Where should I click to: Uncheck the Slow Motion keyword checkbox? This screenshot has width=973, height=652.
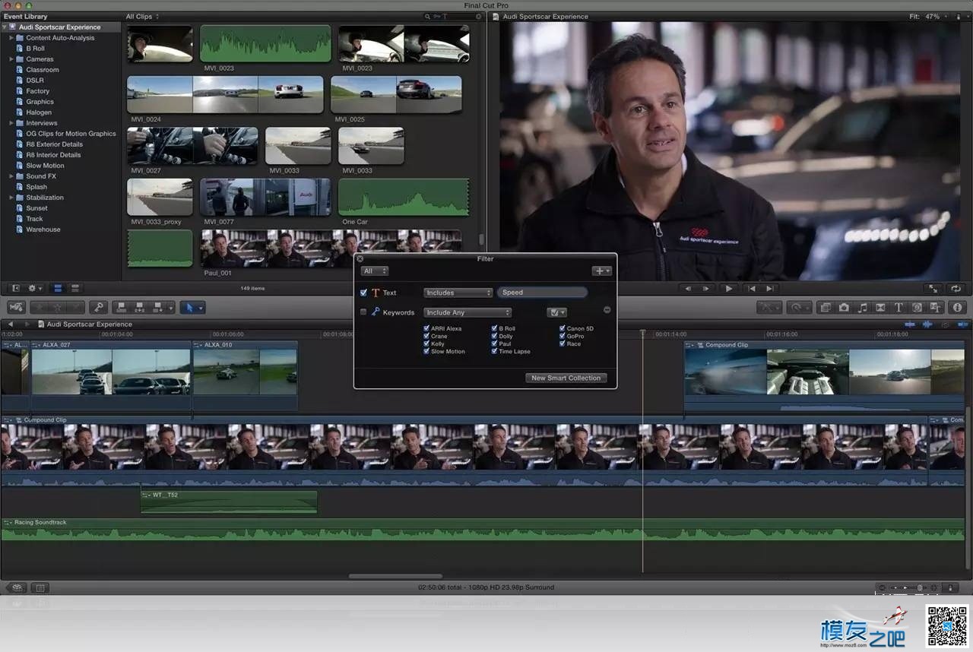pyautogui.click(x=426, y=352)
